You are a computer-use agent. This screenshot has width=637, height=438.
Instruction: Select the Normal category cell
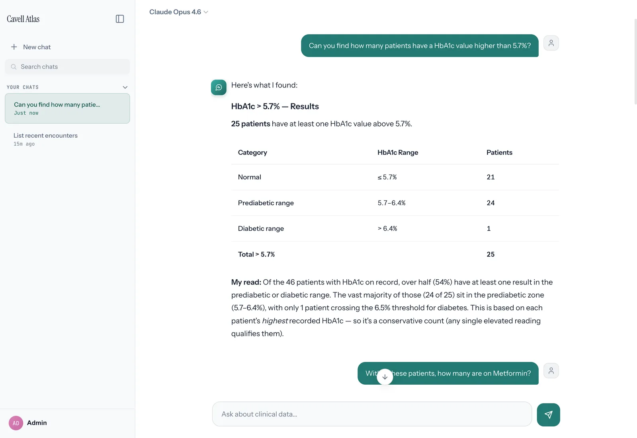pos(250,177)
